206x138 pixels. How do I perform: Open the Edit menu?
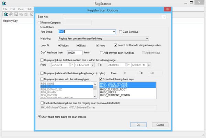click(13, 9)
